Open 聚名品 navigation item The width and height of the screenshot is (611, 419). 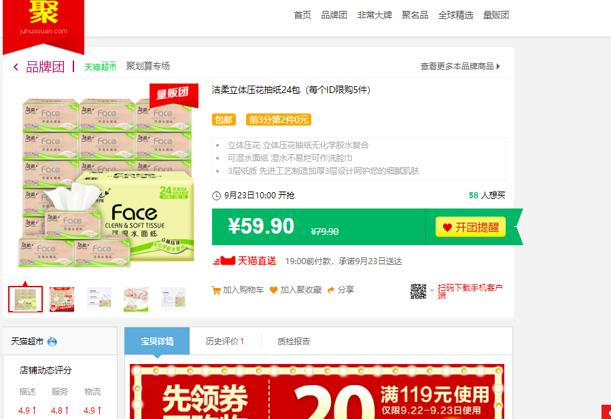pos(415,15)
